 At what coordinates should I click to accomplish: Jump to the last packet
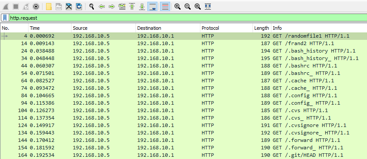(x=142, y=7)
